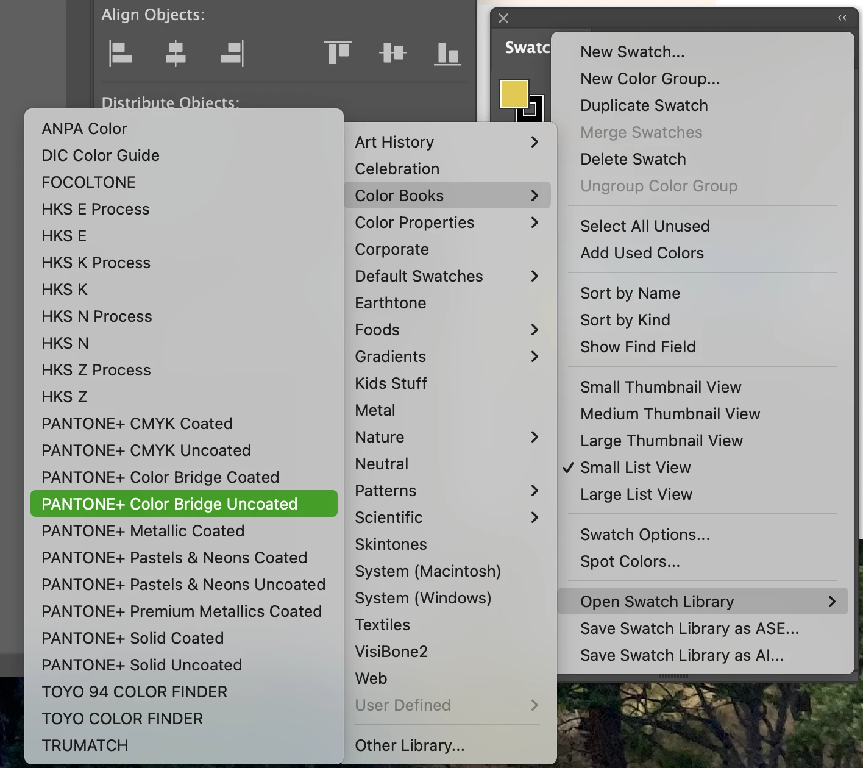Select HKS K Process color book

pyautogui.click(x=183, y=263)
